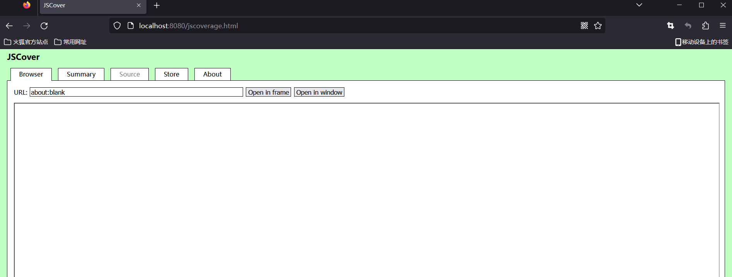Click the Open in frame button
732x277 pixels.
coord(269,92)
